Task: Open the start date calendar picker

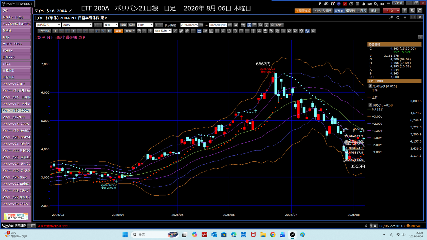Action: [201, 25]
